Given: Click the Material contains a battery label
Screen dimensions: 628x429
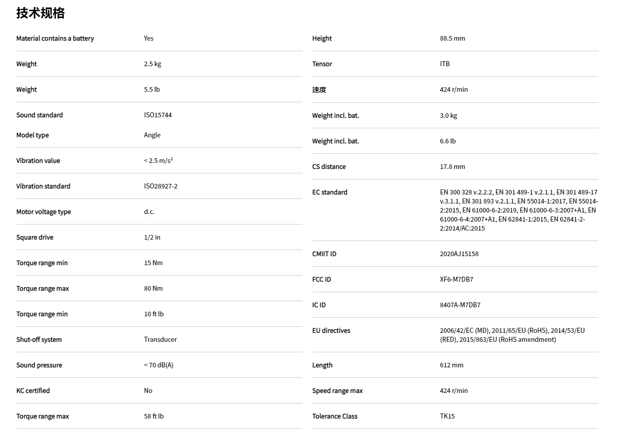Looking at the screenshot, I should click(55, 39).
